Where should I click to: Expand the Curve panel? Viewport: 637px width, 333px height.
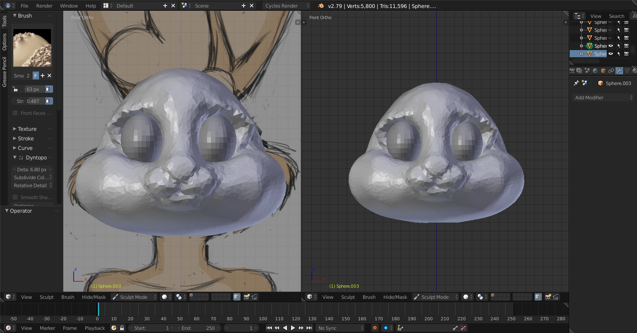coord(25,148)
